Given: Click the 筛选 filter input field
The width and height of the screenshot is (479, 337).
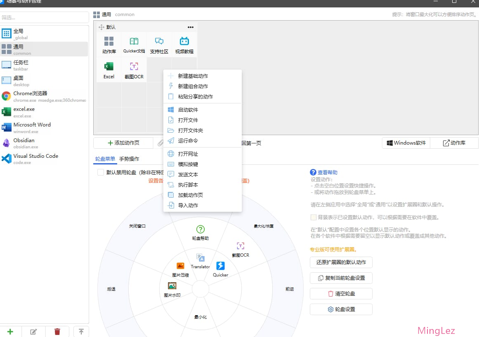Looking at the screenshot, I should 45,17.
